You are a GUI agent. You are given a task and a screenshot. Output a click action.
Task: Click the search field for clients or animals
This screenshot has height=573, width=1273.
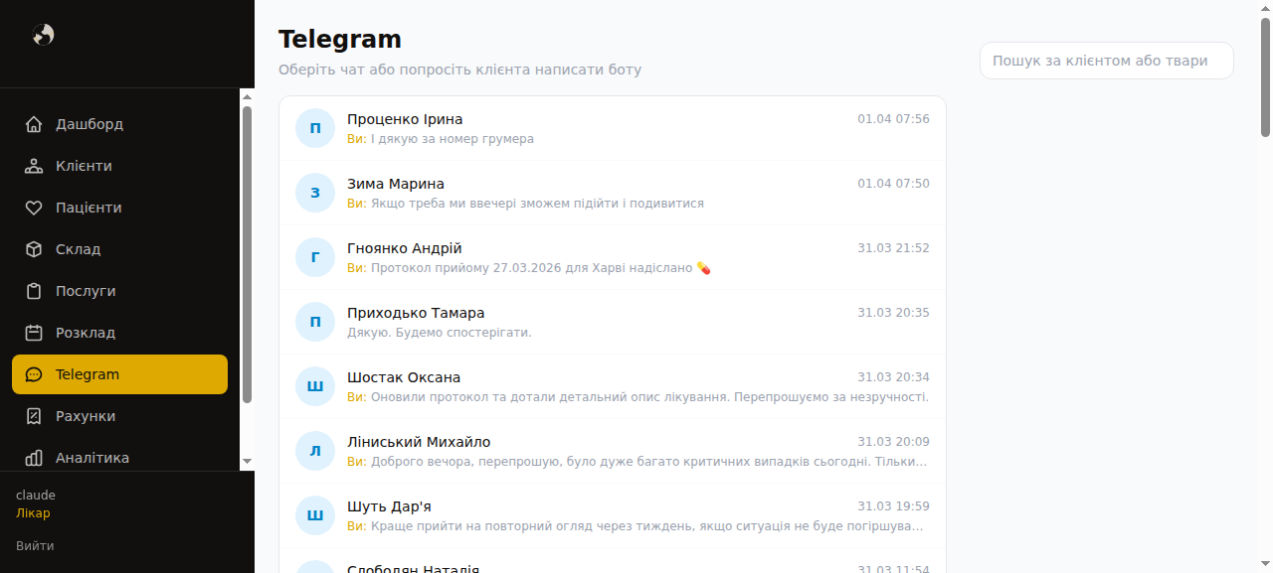point(1106,61)
